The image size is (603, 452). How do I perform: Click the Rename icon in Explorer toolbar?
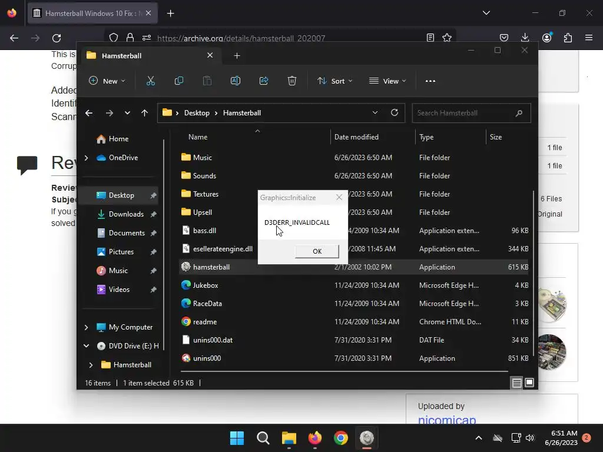tap(236, 81)
